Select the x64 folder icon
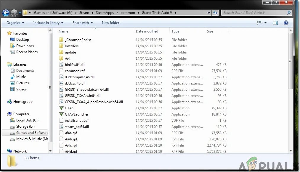This screenshot has height=172, width=300. pos(61,59)
